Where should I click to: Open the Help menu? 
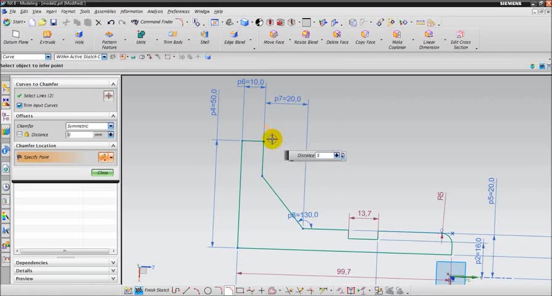[218, 11]
